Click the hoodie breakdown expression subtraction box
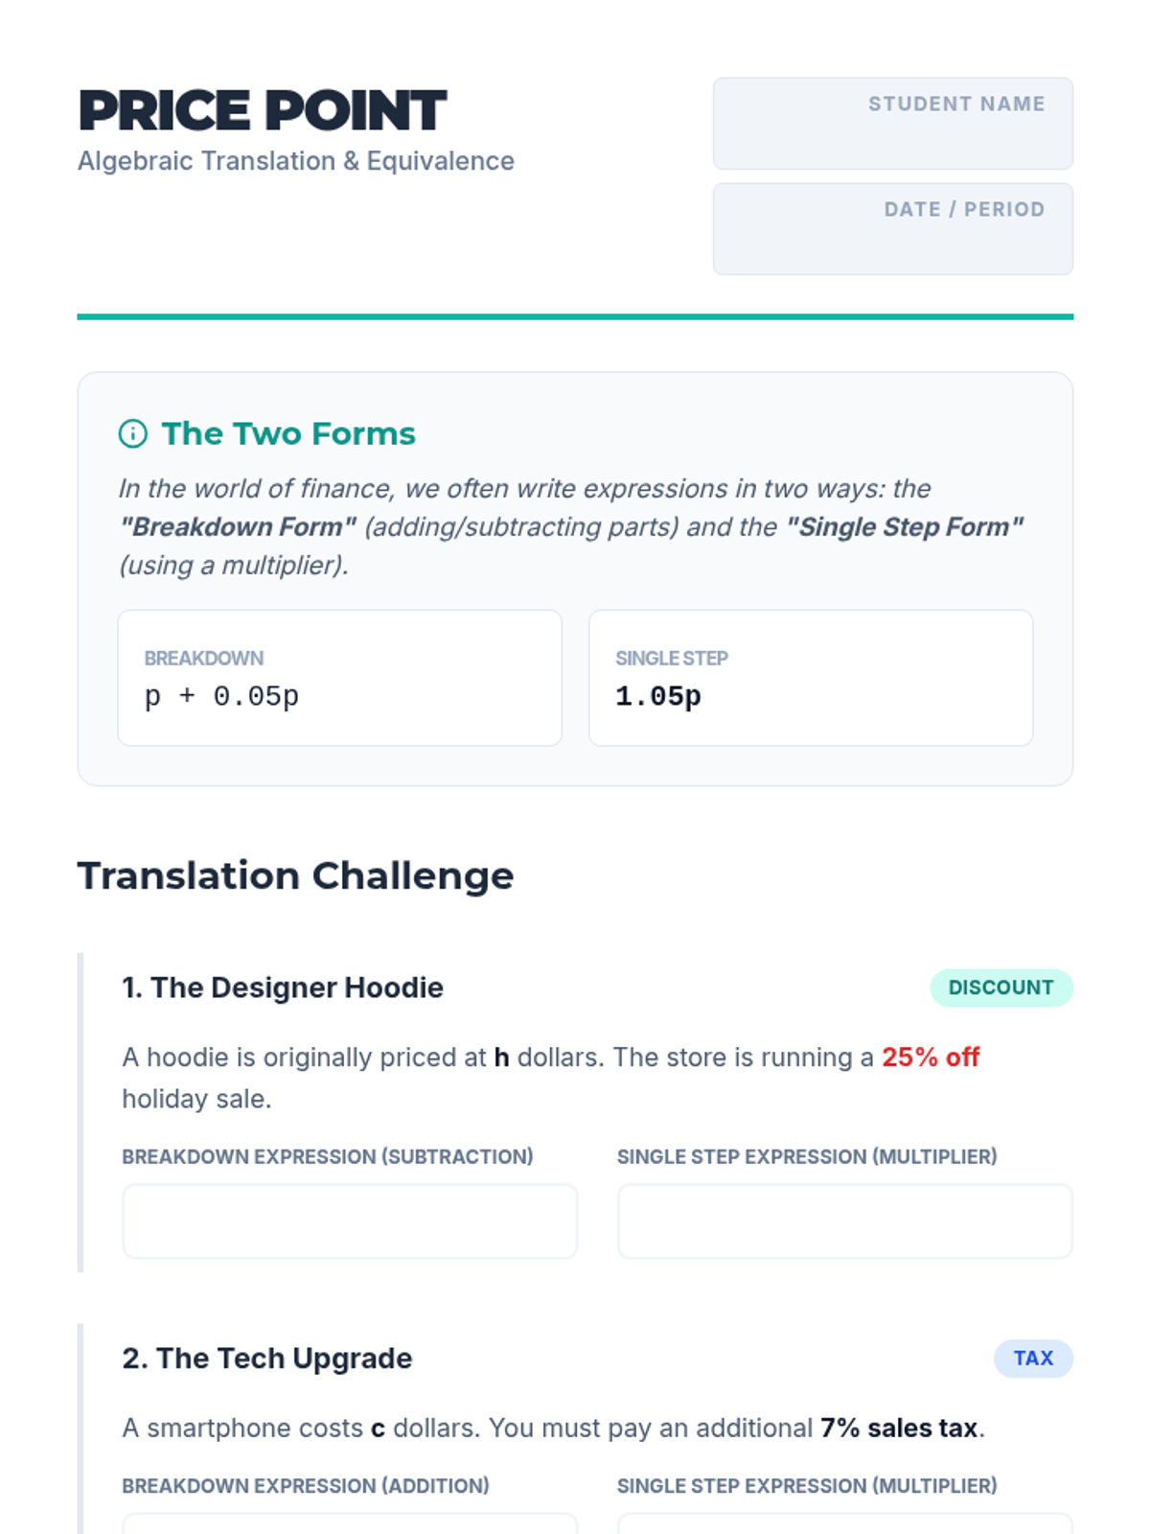This screenshot has width=1150, height=1534. [350, 1220]
